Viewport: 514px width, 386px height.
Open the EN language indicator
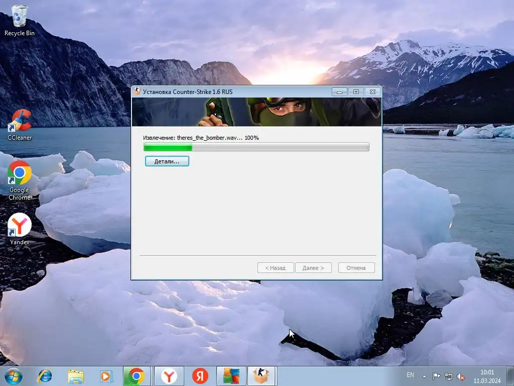click(x=410, y=375)
